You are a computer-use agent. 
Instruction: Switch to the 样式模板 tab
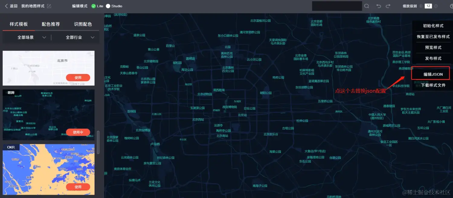[19, 24]
